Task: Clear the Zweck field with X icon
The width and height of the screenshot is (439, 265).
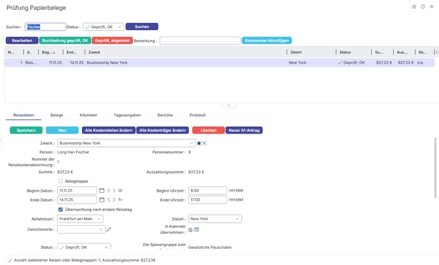Action: (x=204, y=143)
